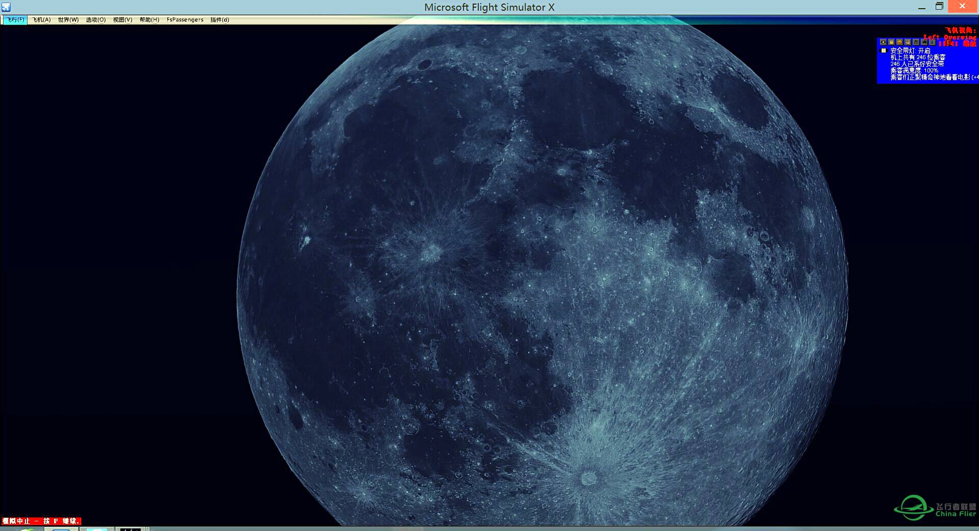Screen dimensions: 979x531
Task: Open the 选项(O) menu
Action: (x=96, y=20)
